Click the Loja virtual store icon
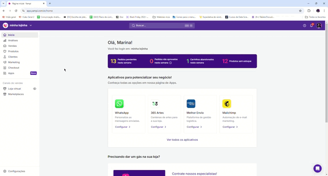Image resolution: width=328 pixels, height=176 pixels. coord(5,88)
